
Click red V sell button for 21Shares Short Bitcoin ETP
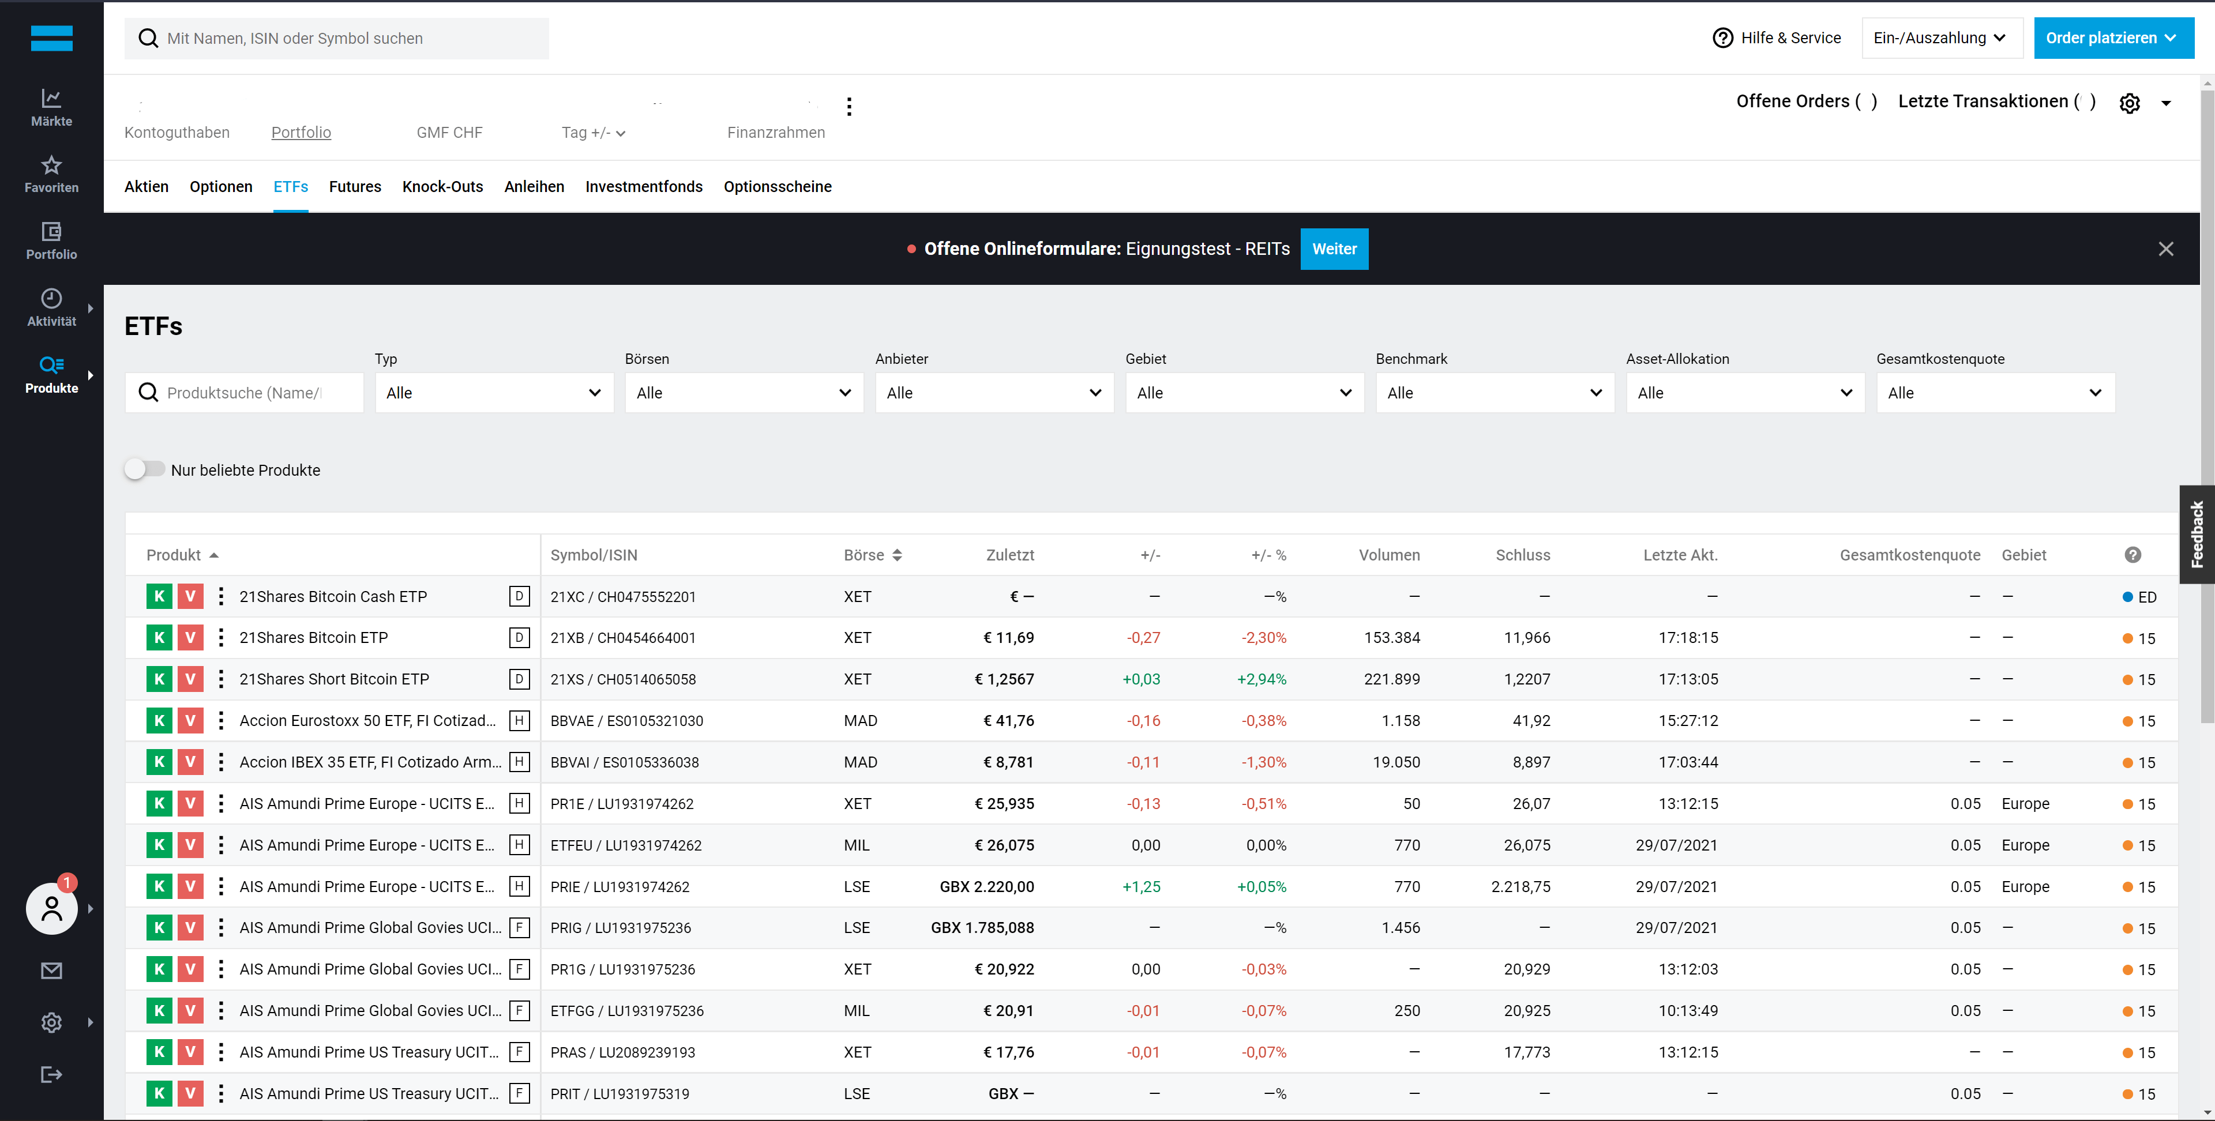click(x=190, y=678)
